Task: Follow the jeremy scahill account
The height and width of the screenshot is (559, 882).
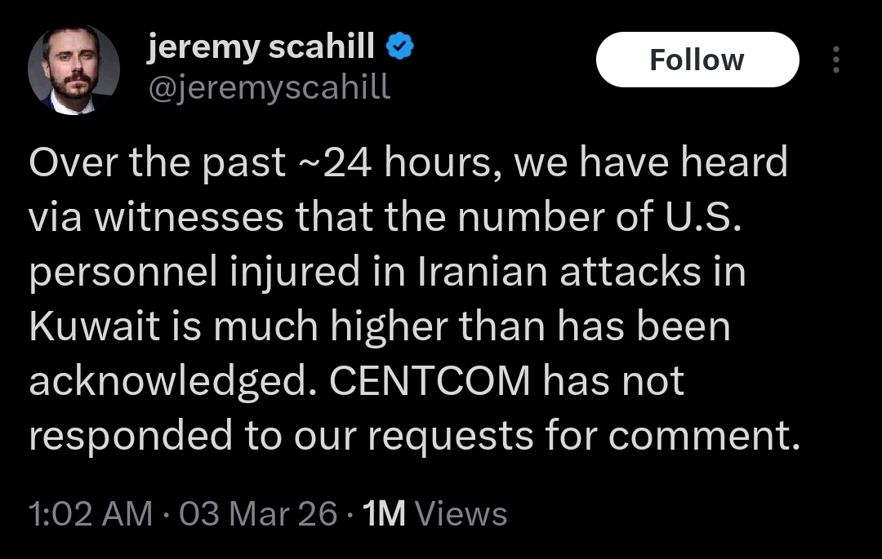Action: click(x=697, y=60)
